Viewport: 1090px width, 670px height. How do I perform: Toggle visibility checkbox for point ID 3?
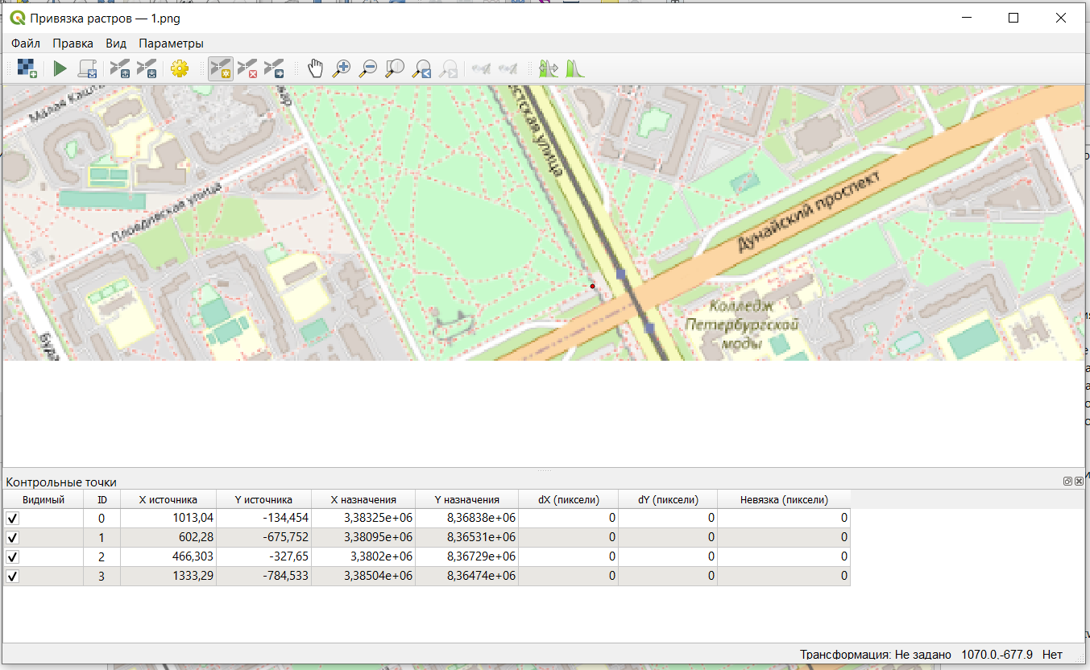(13, 577)
